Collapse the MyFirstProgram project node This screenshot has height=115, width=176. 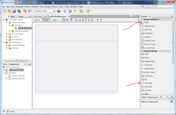tap(4, 42)
